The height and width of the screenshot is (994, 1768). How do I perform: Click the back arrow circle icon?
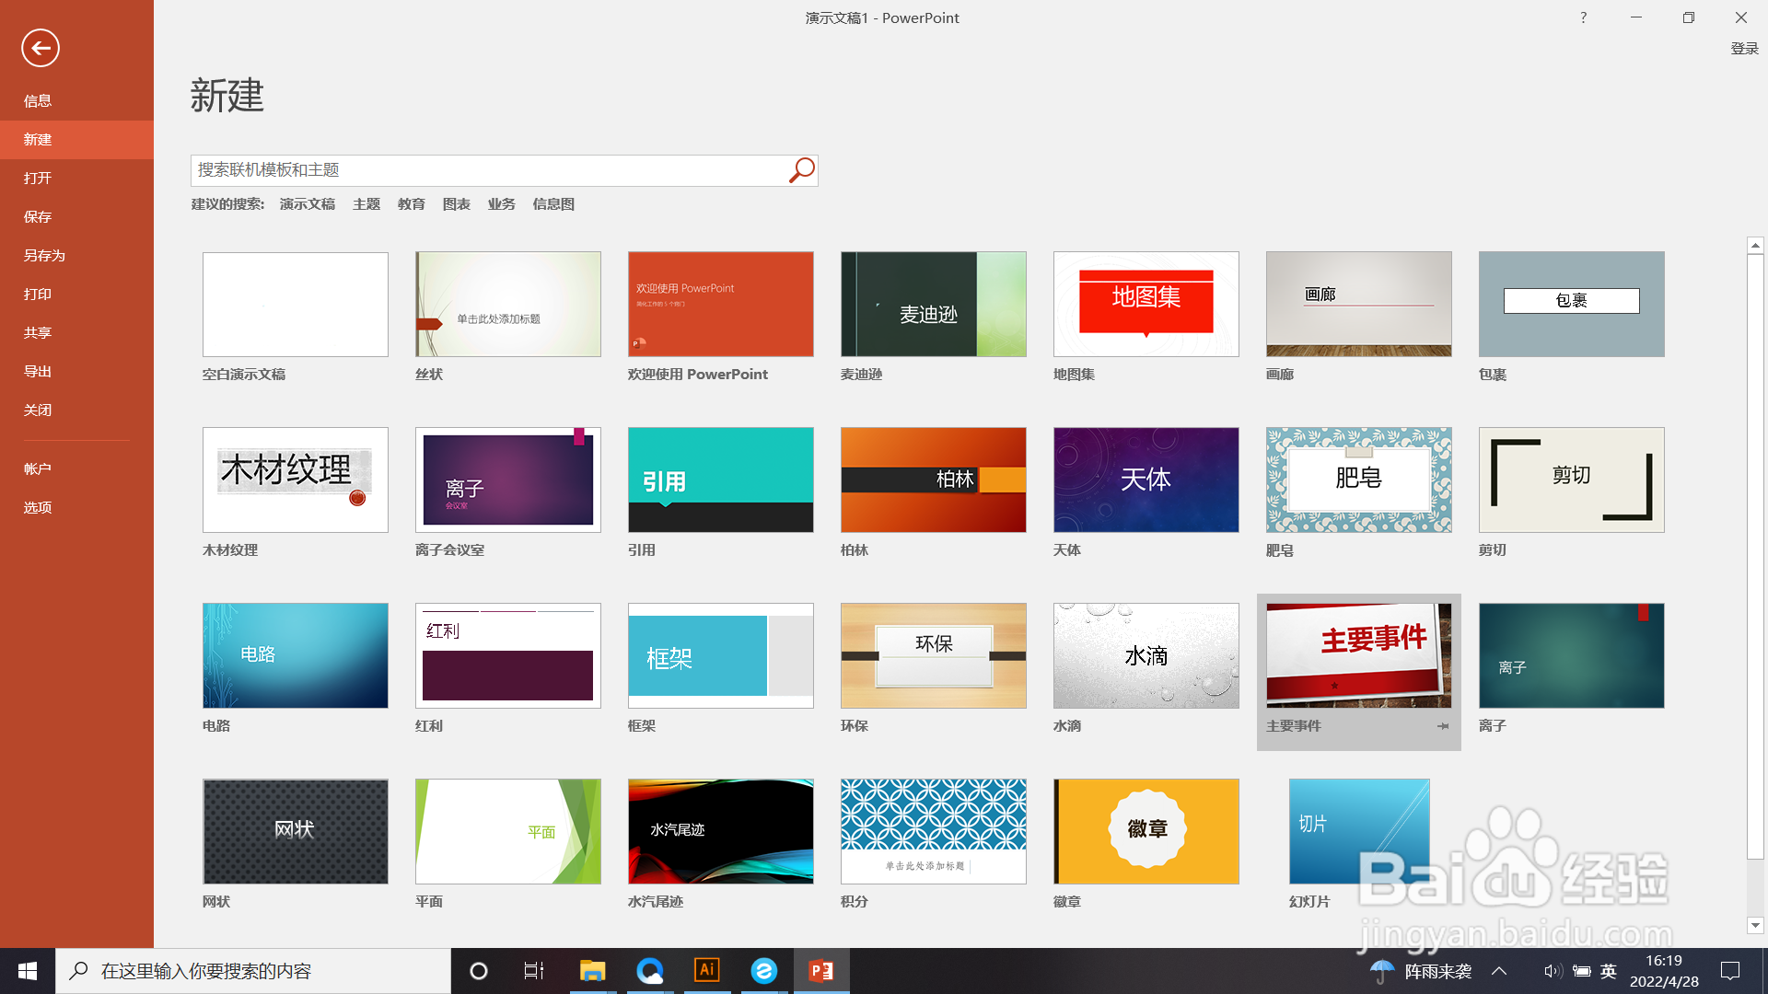tap(41, 48)
